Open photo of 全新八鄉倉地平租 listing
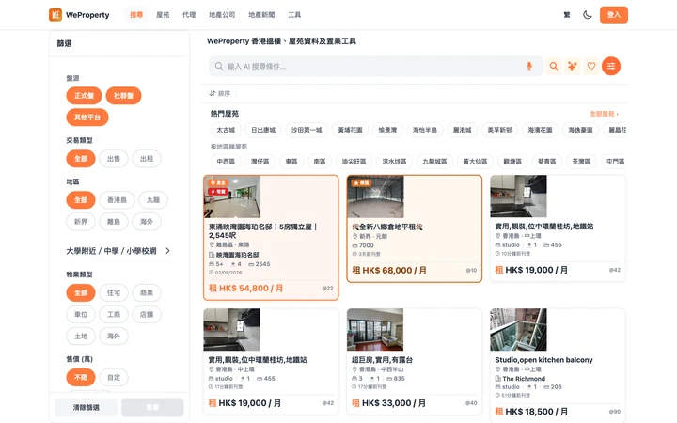This screenshot has height=423, width=677. coord(375,196)
